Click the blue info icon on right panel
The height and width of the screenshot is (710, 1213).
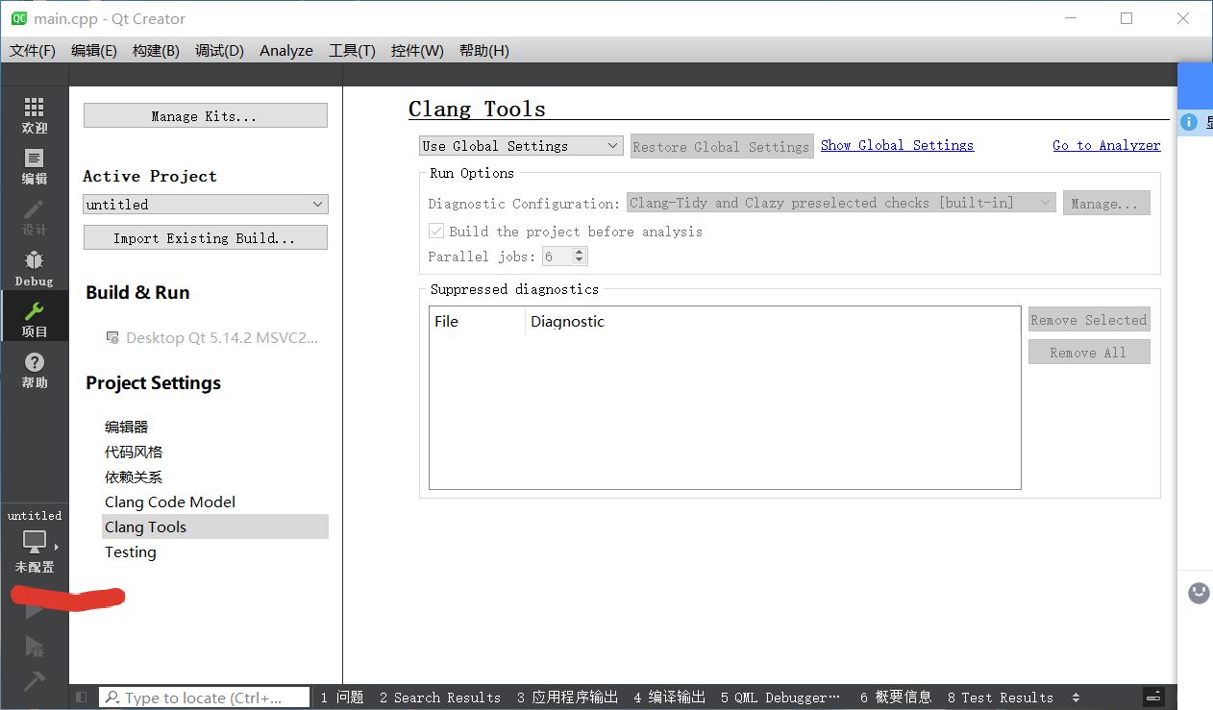[1189, 122]
